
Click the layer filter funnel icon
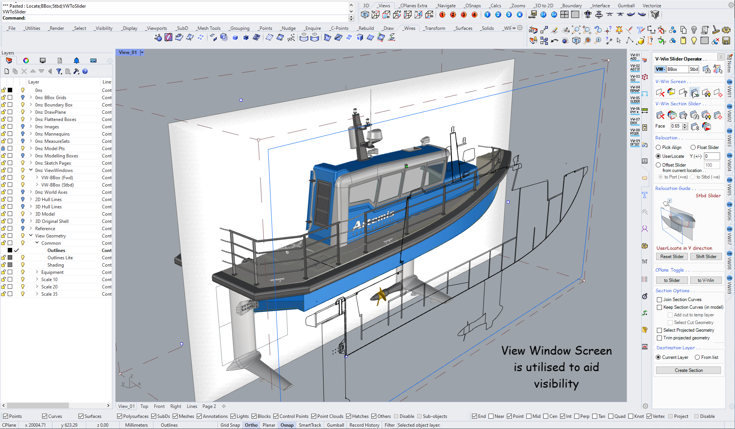[59, 71]
